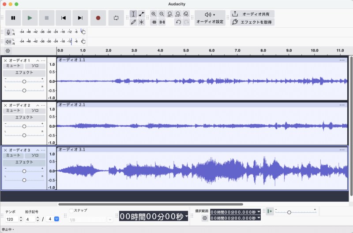Open track オーディオ 3 options menu

click(x=43, y=150)
